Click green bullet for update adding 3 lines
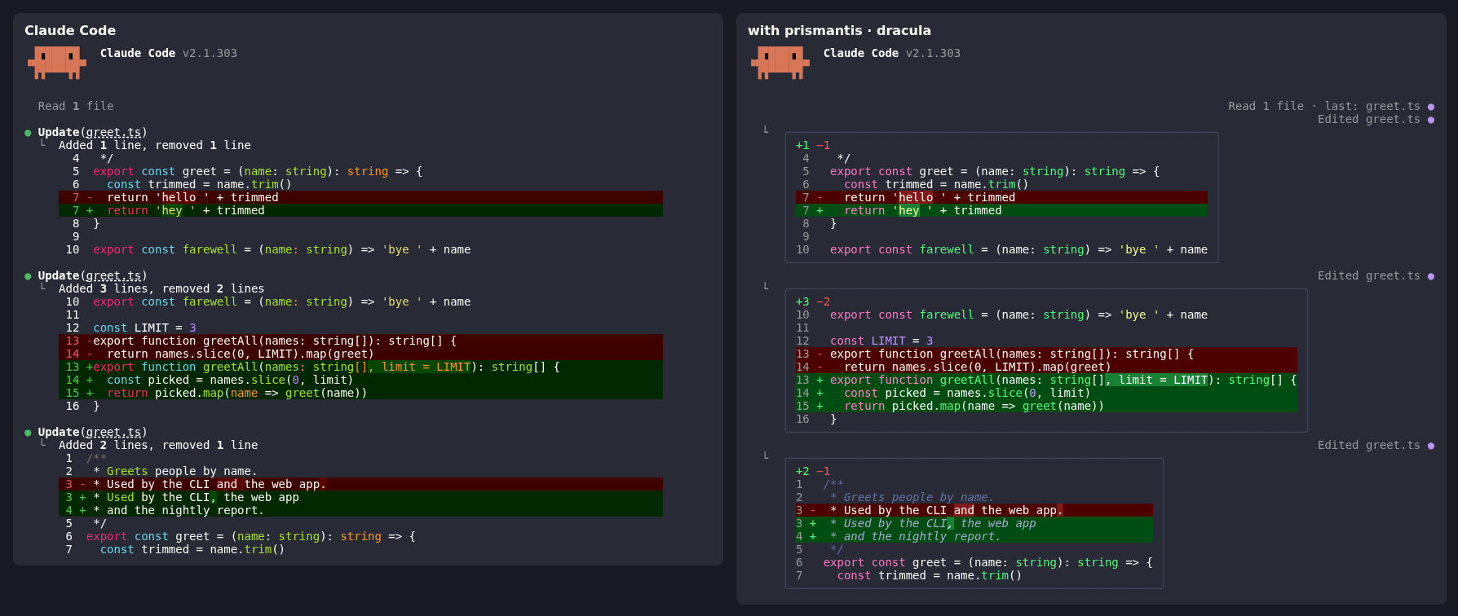Screen dimensions: 1458x616 [28, 276]
